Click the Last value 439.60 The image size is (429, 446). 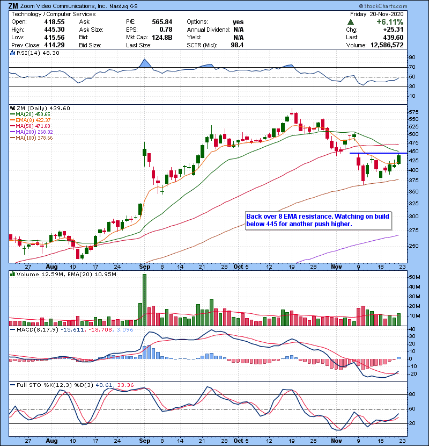[x=393, y=37]
